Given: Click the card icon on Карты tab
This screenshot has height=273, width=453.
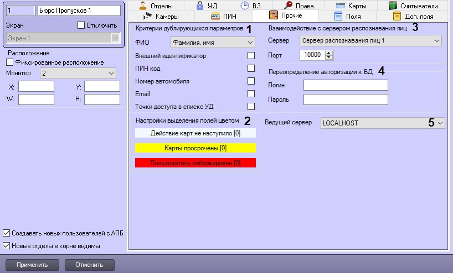Looking at the screenshot, I should pos(340,6).
